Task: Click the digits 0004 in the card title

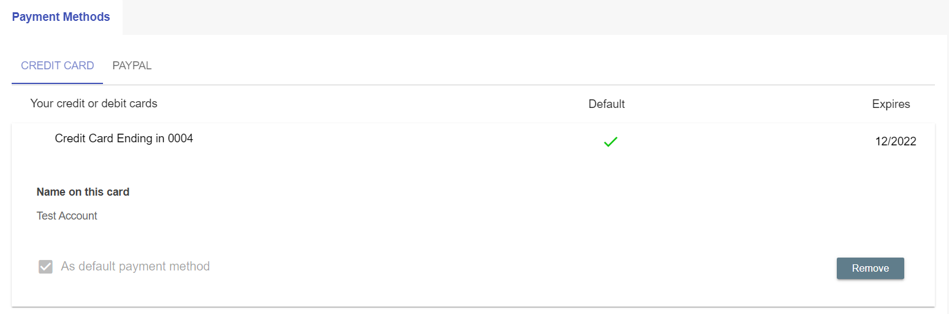Action: [180, 139]
